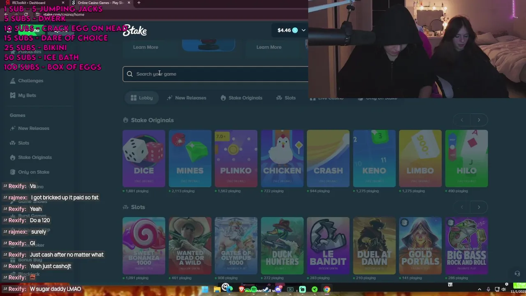Open File Explorer from the taskbar
Image resolution: width=526 pixels, height=296 pixels.
tap(217, 289)
